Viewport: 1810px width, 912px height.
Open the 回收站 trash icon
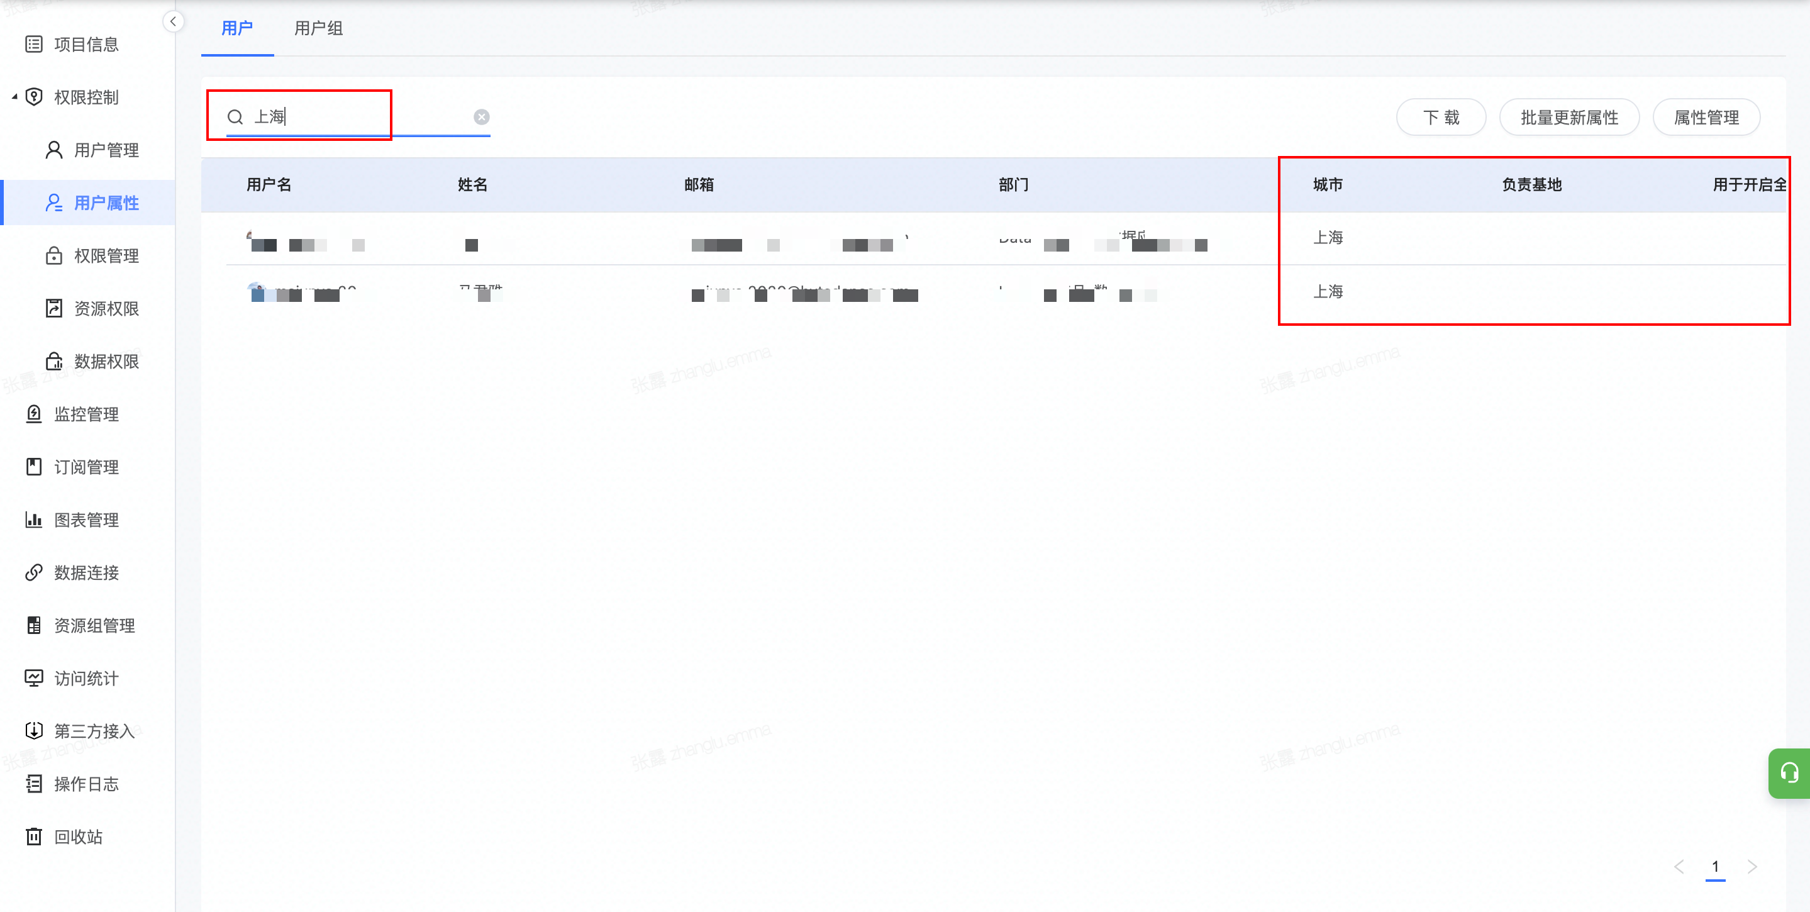coord(34,837)
